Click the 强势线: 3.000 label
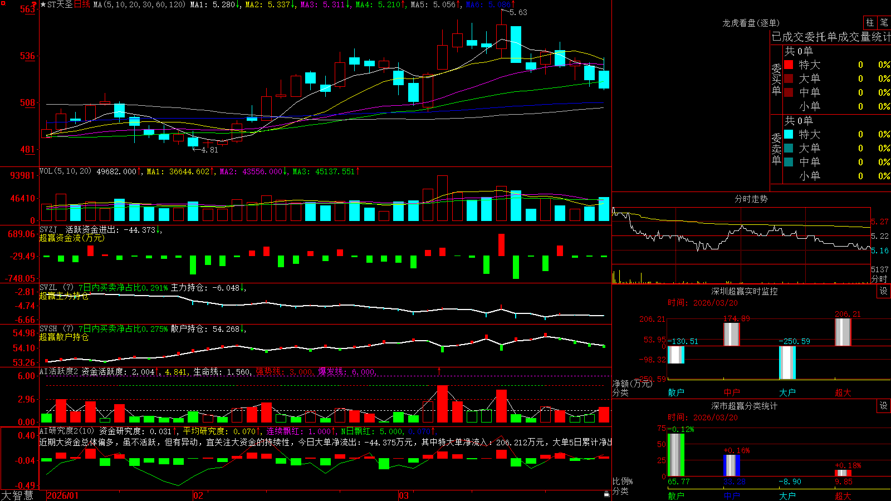The image size is (891, 501). [285, 371]
